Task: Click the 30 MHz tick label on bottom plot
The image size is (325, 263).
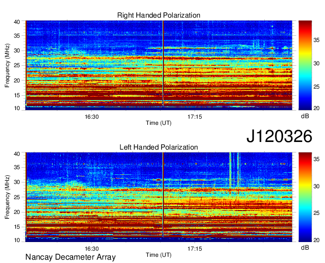Action: click(x=17, y=182)
